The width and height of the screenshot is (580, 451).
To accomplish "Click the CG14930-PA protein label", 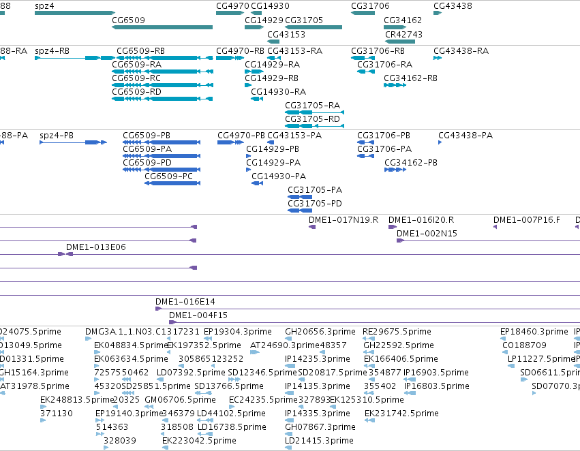I will click(279, 176).
